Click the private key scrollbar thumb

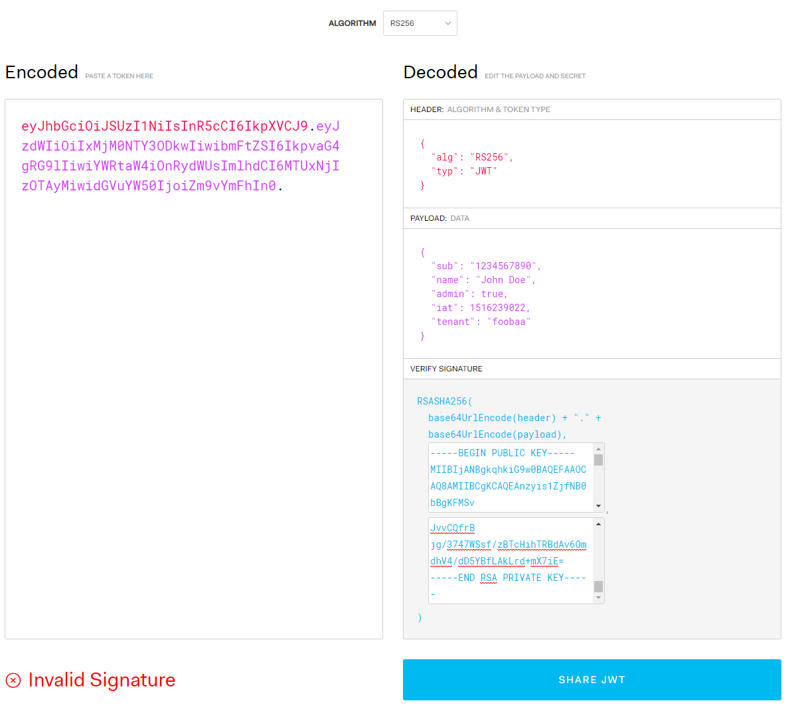pyautogui.click(x=598, y=586)
